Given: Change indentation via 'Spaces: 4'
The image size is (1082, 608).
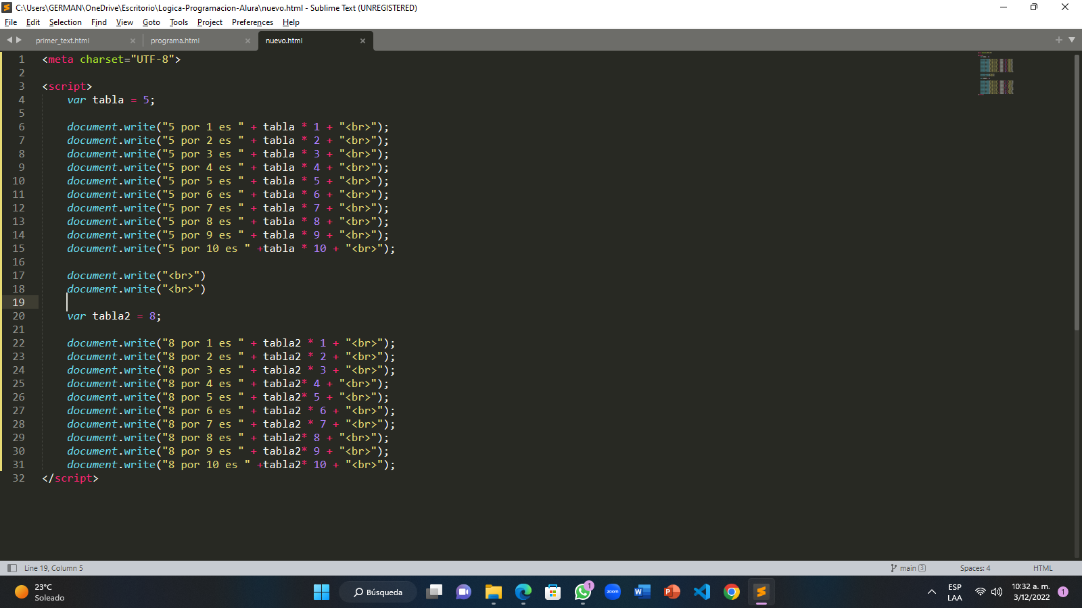Looking at the screenshot, I should click(x=975, y=568).
